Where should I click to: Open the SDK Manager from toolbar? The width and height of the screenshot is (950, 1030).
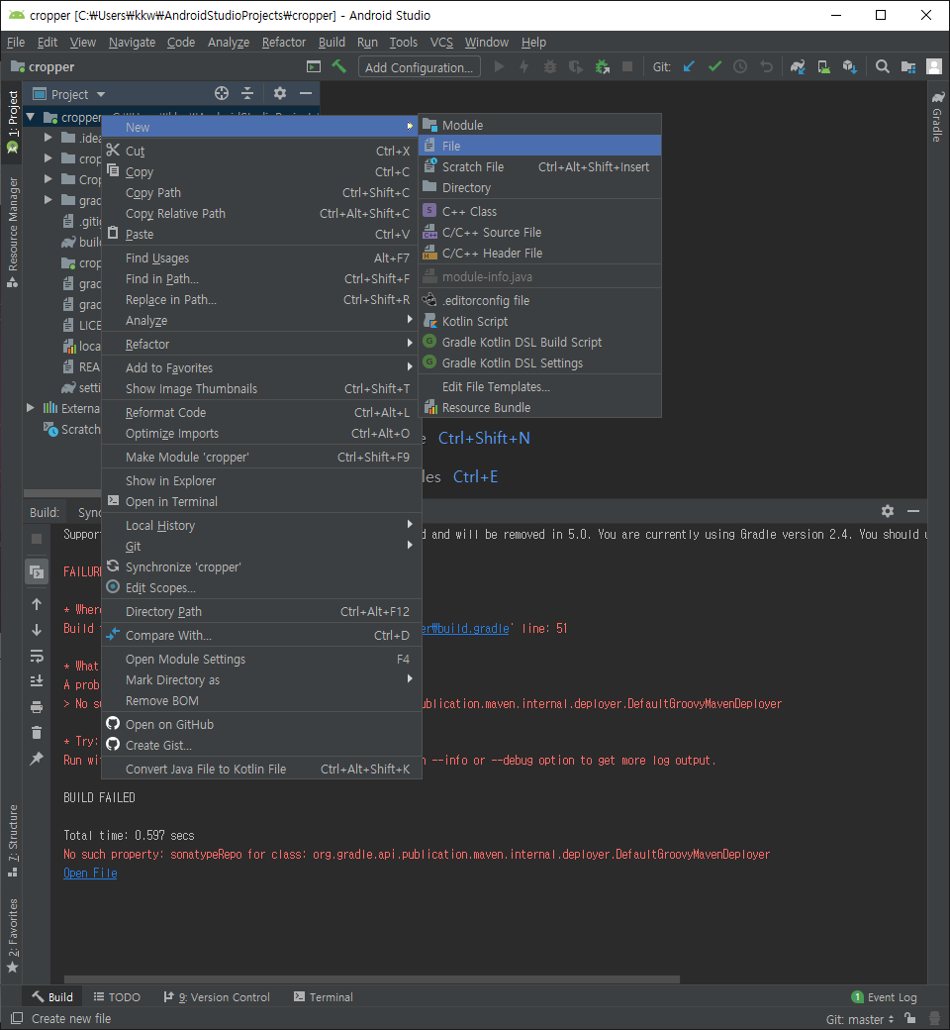point(849,66)
